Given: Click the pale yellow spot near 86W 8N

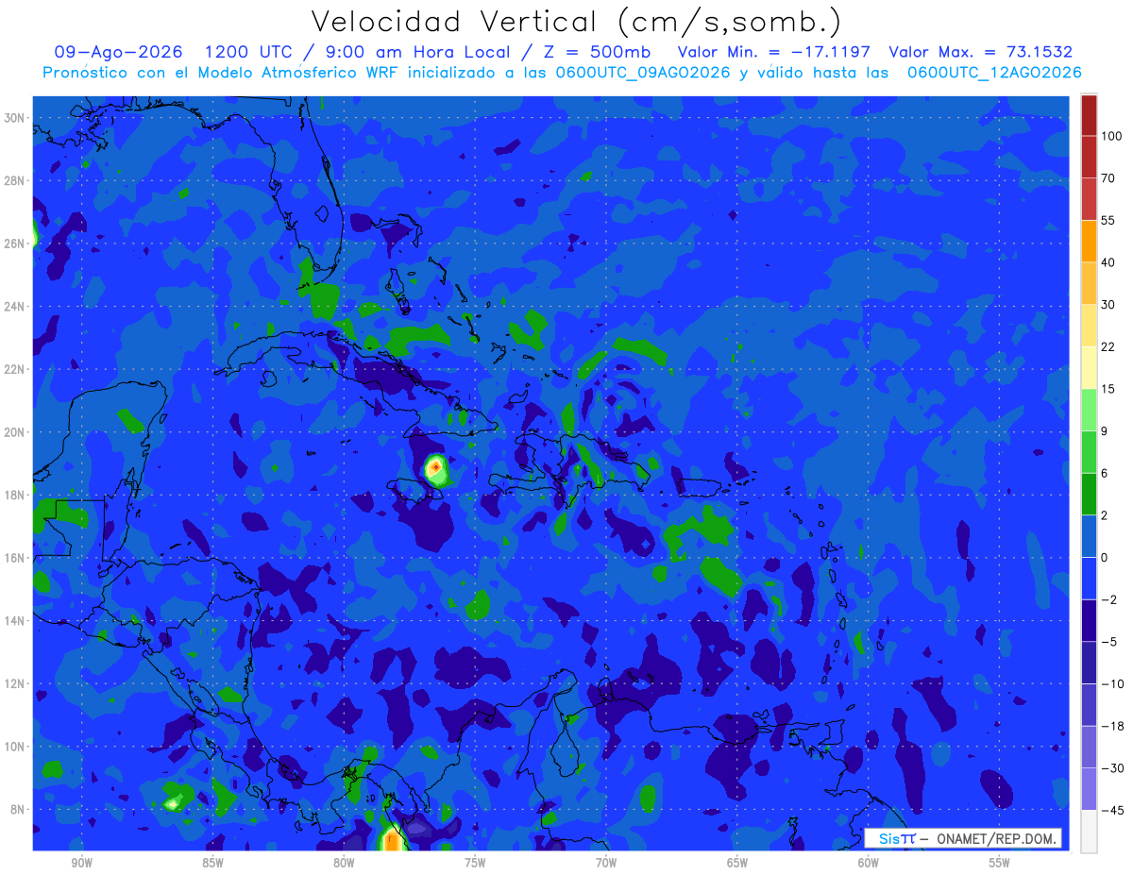Looking at the screenshot, I should (172, 804).
